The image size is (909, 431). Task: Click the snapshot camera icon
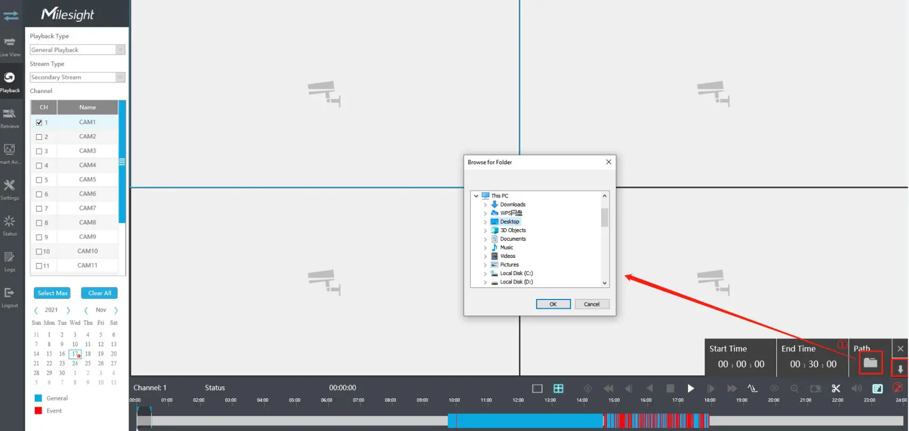pos(816,389)
